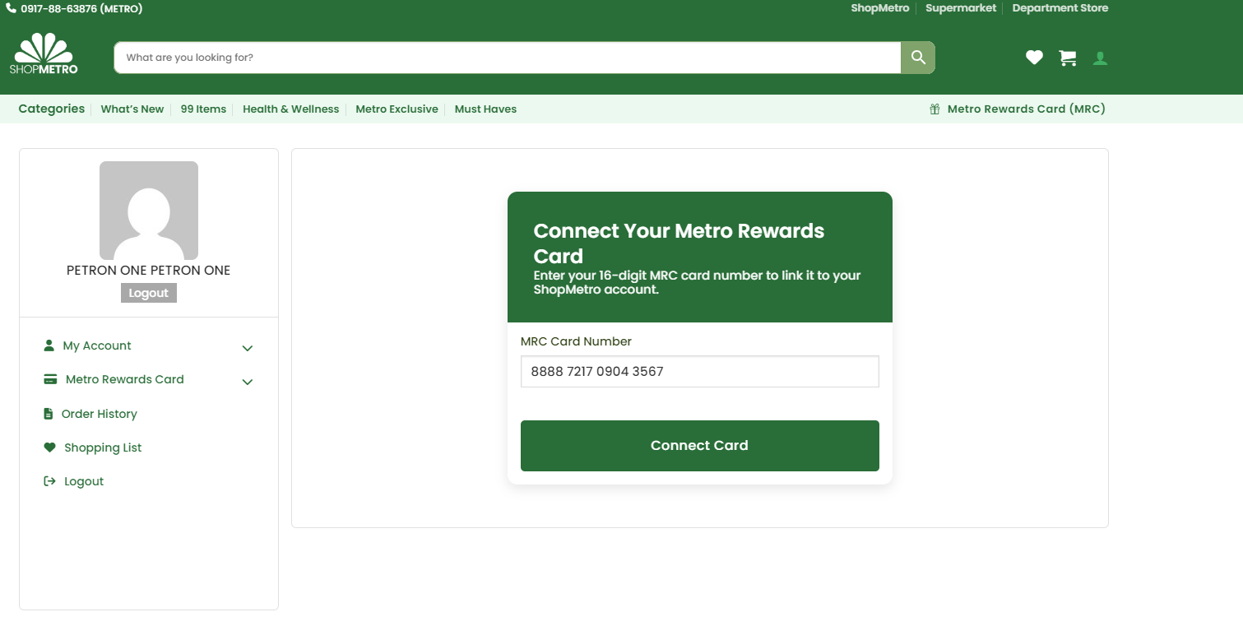
Task: Click the heart icon beside Shopping List
Action: coord(49,447)
